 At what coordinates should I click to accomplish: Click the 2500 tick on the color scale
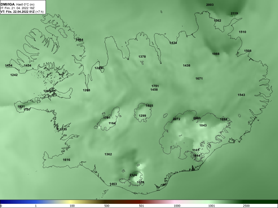(x=246, y=206)
